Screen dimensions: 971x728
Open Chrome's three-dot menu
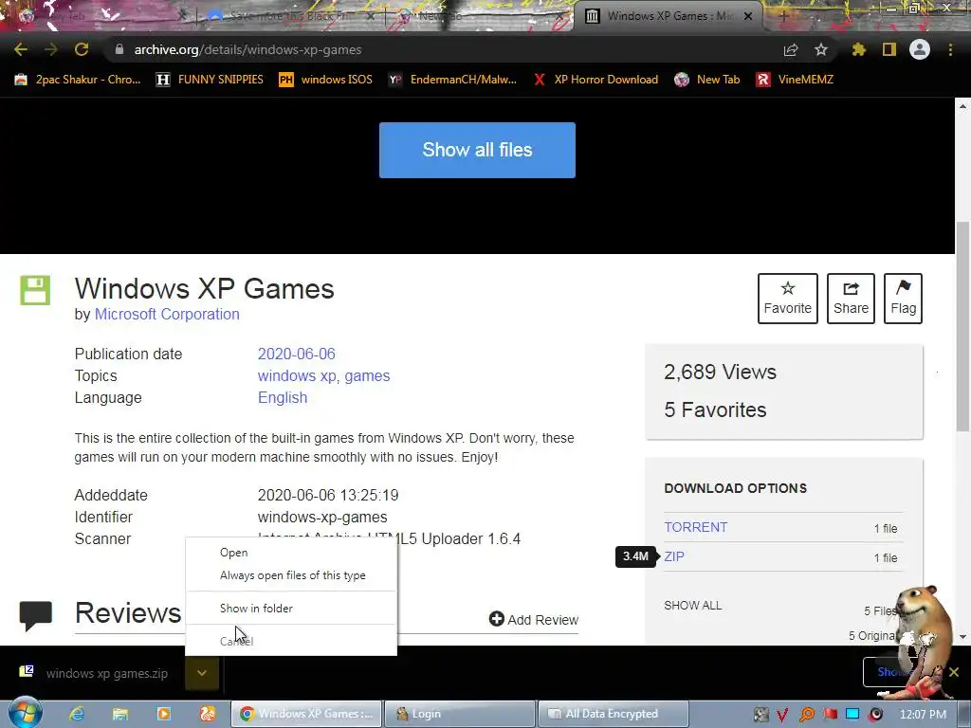pos(950,49)
